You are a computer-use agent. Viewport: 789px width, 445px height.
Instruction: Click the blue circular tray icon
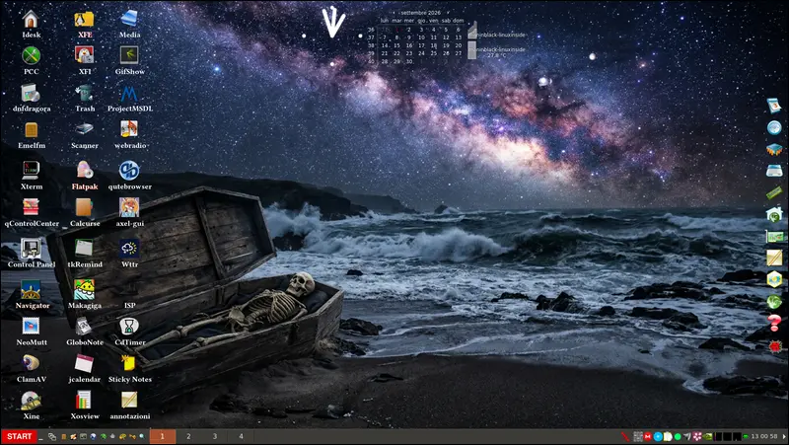tap(658, 436)
